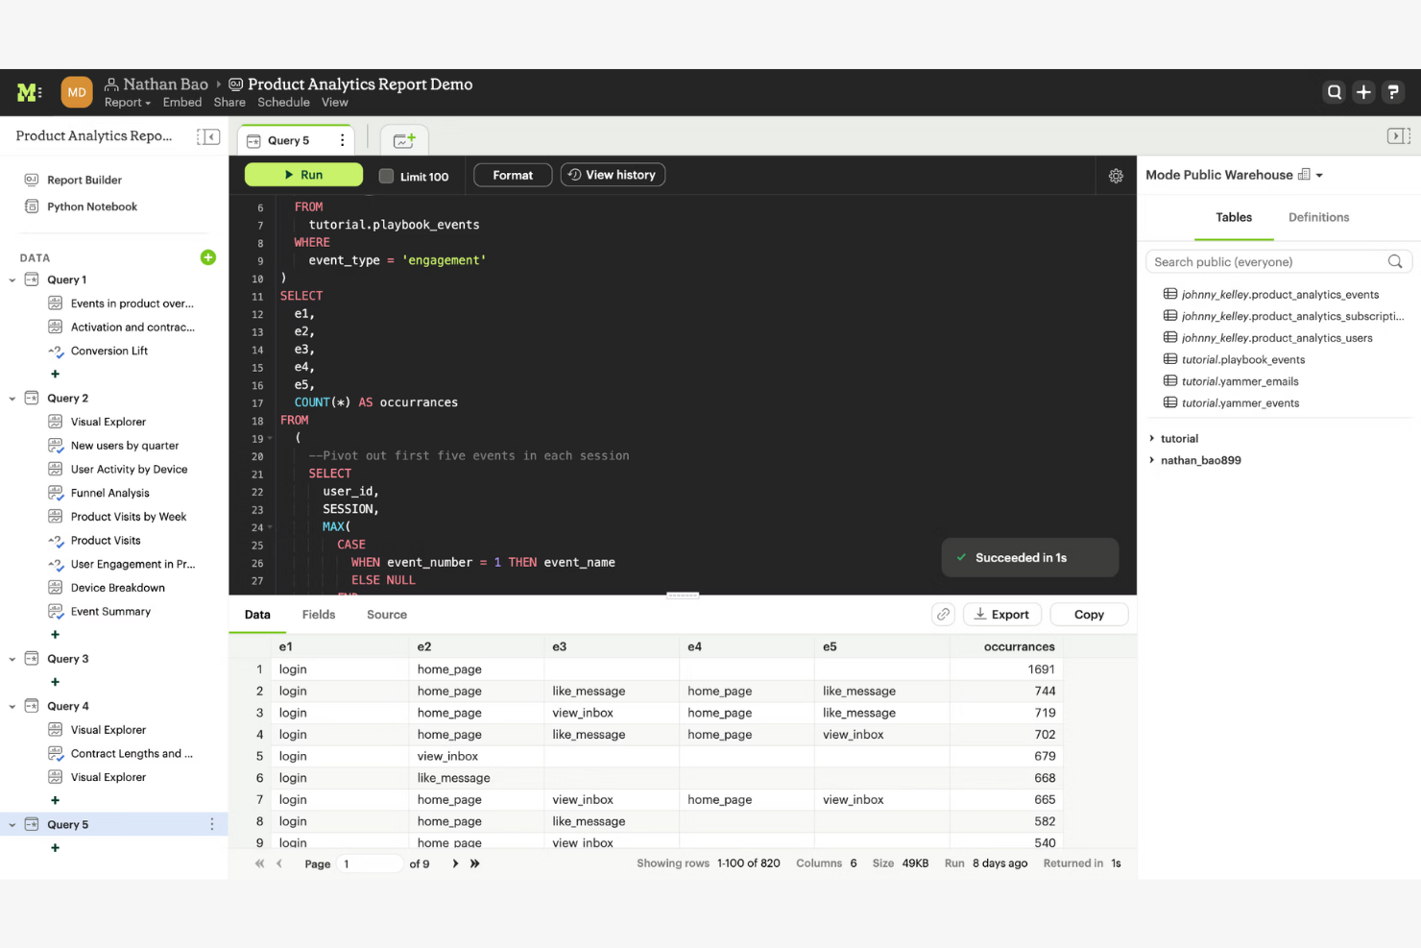This screenshot has width=1421, height=948.
Task: Click the copy link icon beside Export
Action: pyautogui.click(x=943, y=615)
